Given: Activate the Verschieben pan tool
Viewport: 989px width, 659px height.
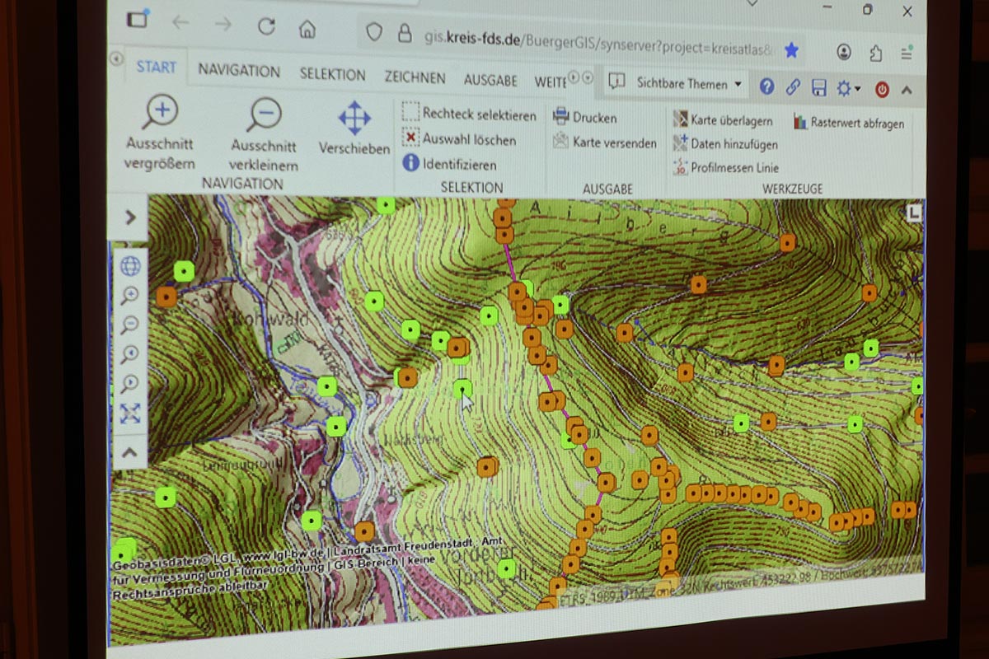Looking at the screenshot, I should tap(354, 119).
